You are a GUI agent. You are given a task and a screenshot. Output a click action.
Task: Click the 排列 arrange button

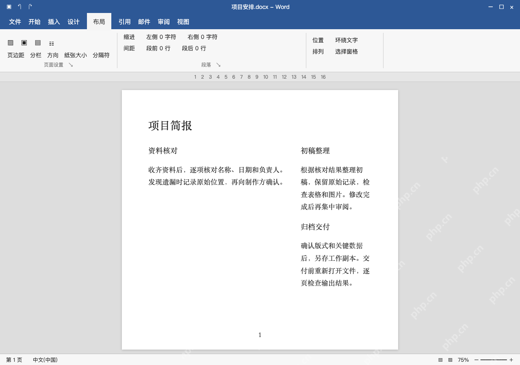[x=318, y=52]
